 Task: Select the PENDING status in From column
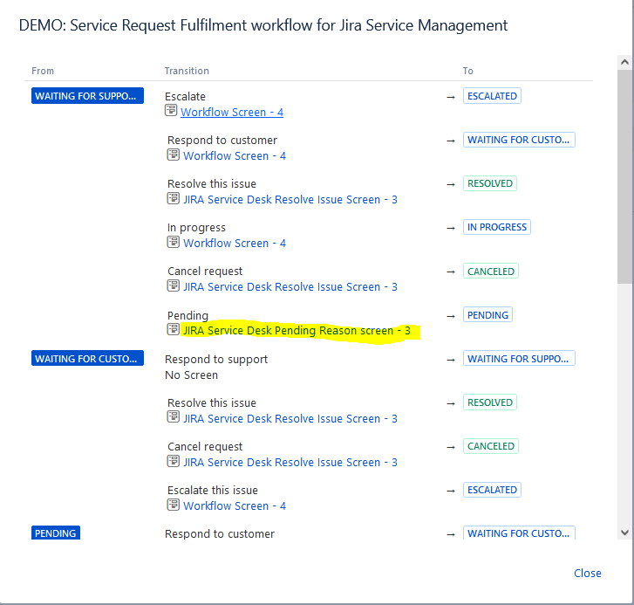click(x=56, y=533)
